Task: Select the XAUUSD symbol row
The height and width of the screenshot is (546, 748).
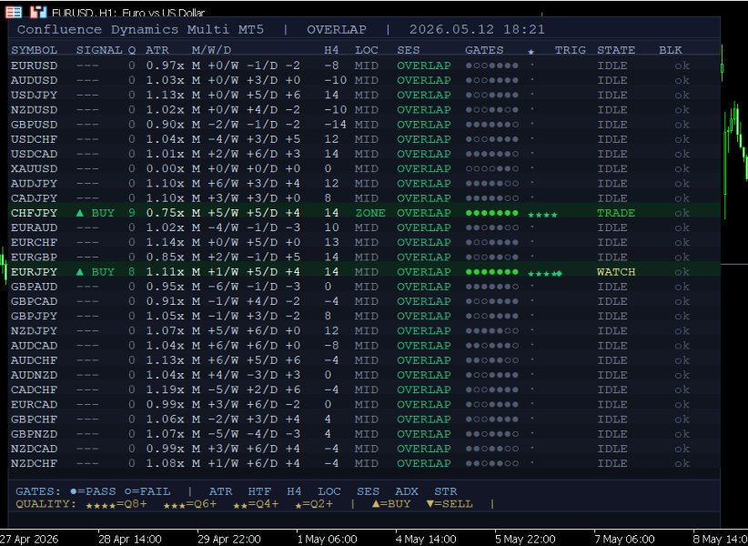Action: click(364, 169)
